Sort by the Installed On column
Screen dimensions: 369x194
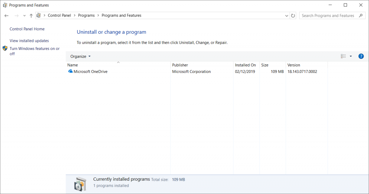(246, 65)
